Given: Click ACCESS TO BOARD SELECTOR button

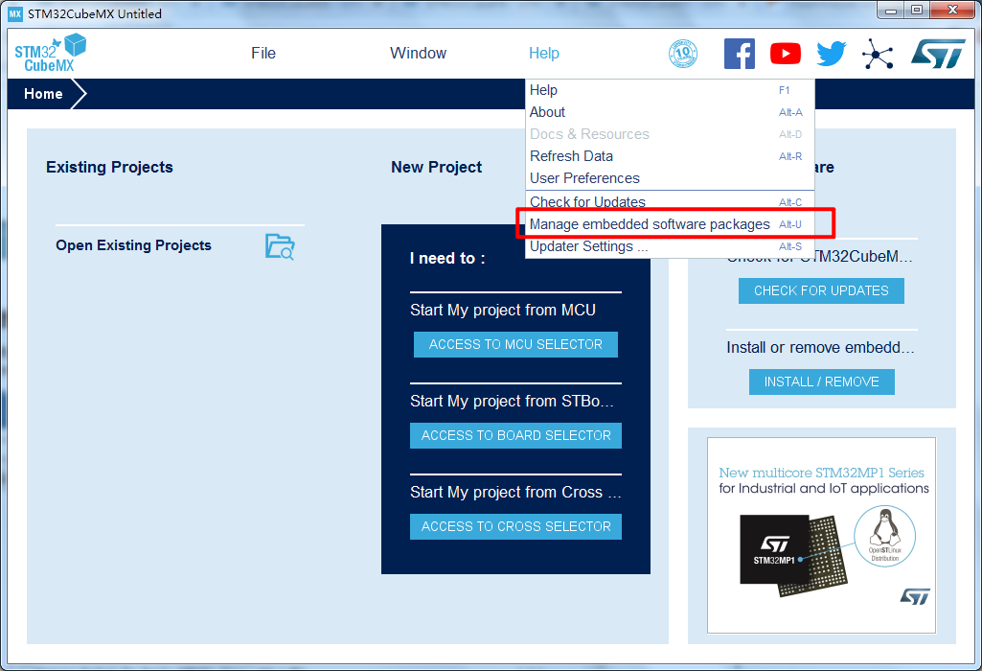Looking at the screenshot, I should 515,435.
